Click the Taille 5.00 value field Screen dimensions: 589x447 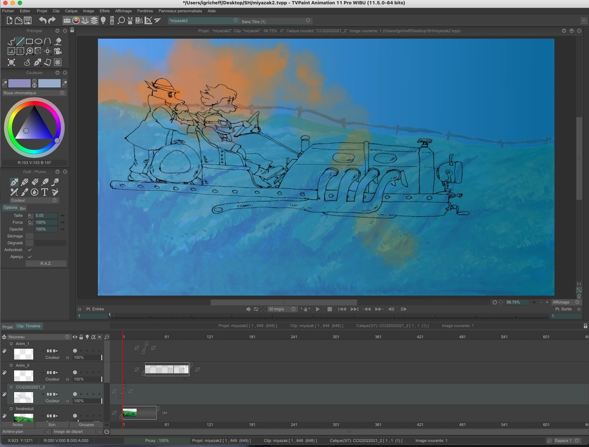pos(46,215)
